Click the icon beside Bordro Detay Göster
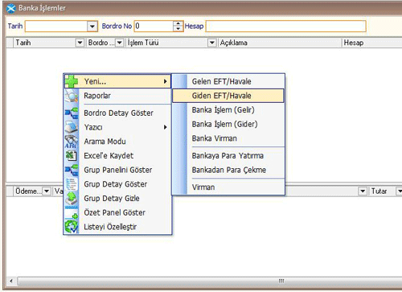The image size is (402, 292). (72, 113)
